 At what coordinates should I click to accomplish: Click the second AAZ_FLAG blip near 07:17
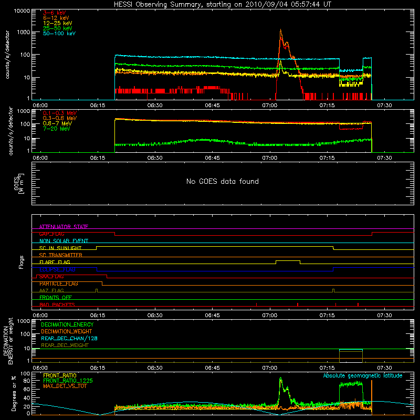(333, 290)
